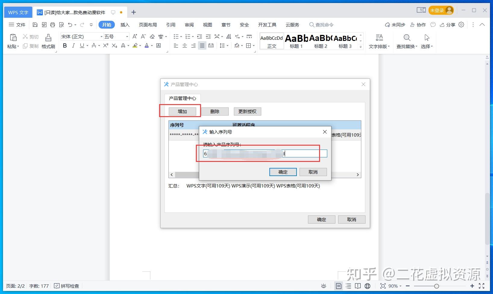Toggle eye protection mode icon
Screen dimensions: 493x294
(324, 286)
